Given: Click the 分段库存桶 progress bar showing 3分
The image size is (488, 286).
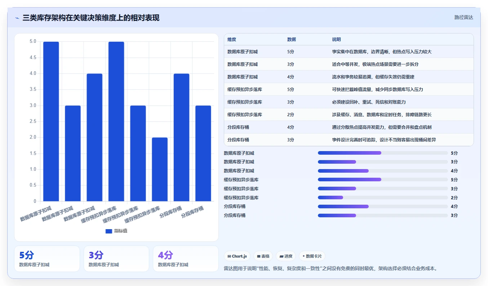Looking at the screenshot, I should coord(383,215).
